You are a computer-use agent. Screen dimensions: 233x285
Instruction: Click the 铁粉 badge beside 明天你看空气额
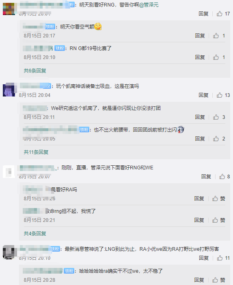pyautogui.click(x=50, y=27)
